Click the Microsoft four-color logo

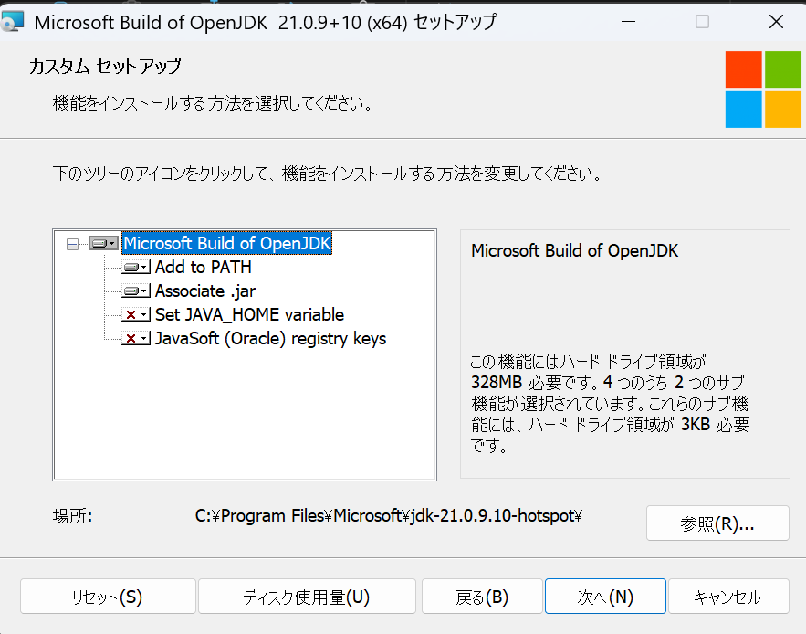click(x=763, y=90)
